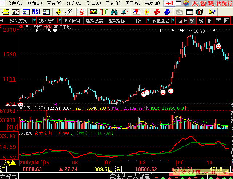
Task: Click the context help cursor icon
Action: click(212, 12)
